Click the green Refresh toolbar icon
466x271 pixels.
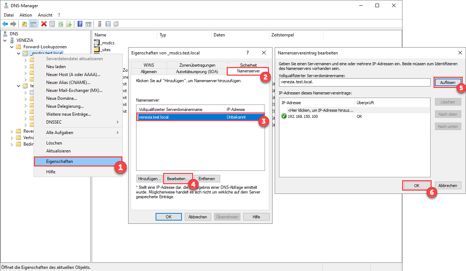coord(61,24)
